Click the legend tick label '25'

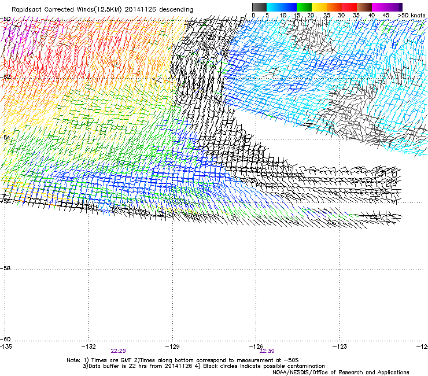click(327, 16)
